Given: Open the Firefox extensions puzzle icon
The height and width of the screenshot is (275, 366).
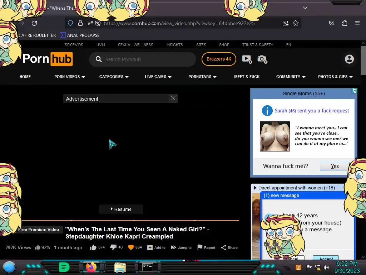Looking at the screenshot, I should pyautogui.click(x=345, y=23).
